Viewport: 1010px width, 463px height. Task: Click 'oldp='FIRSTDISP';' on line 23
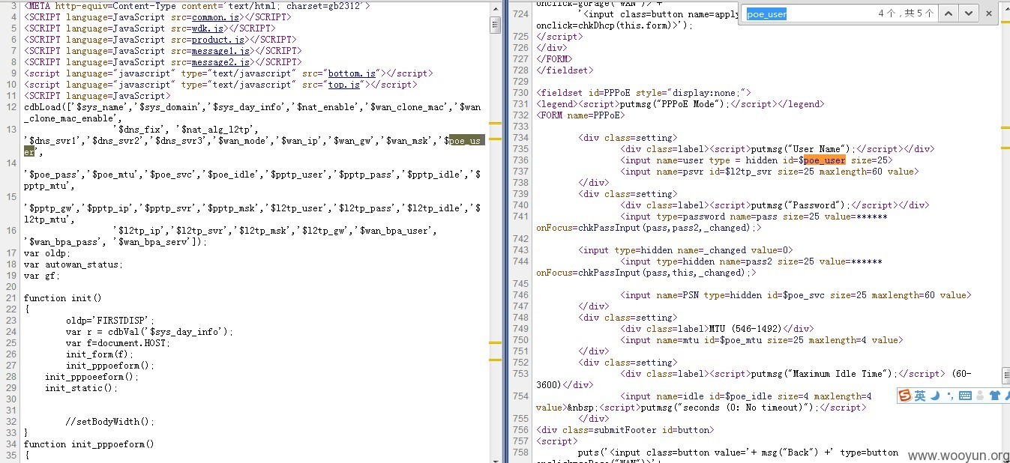click(110, 320)
